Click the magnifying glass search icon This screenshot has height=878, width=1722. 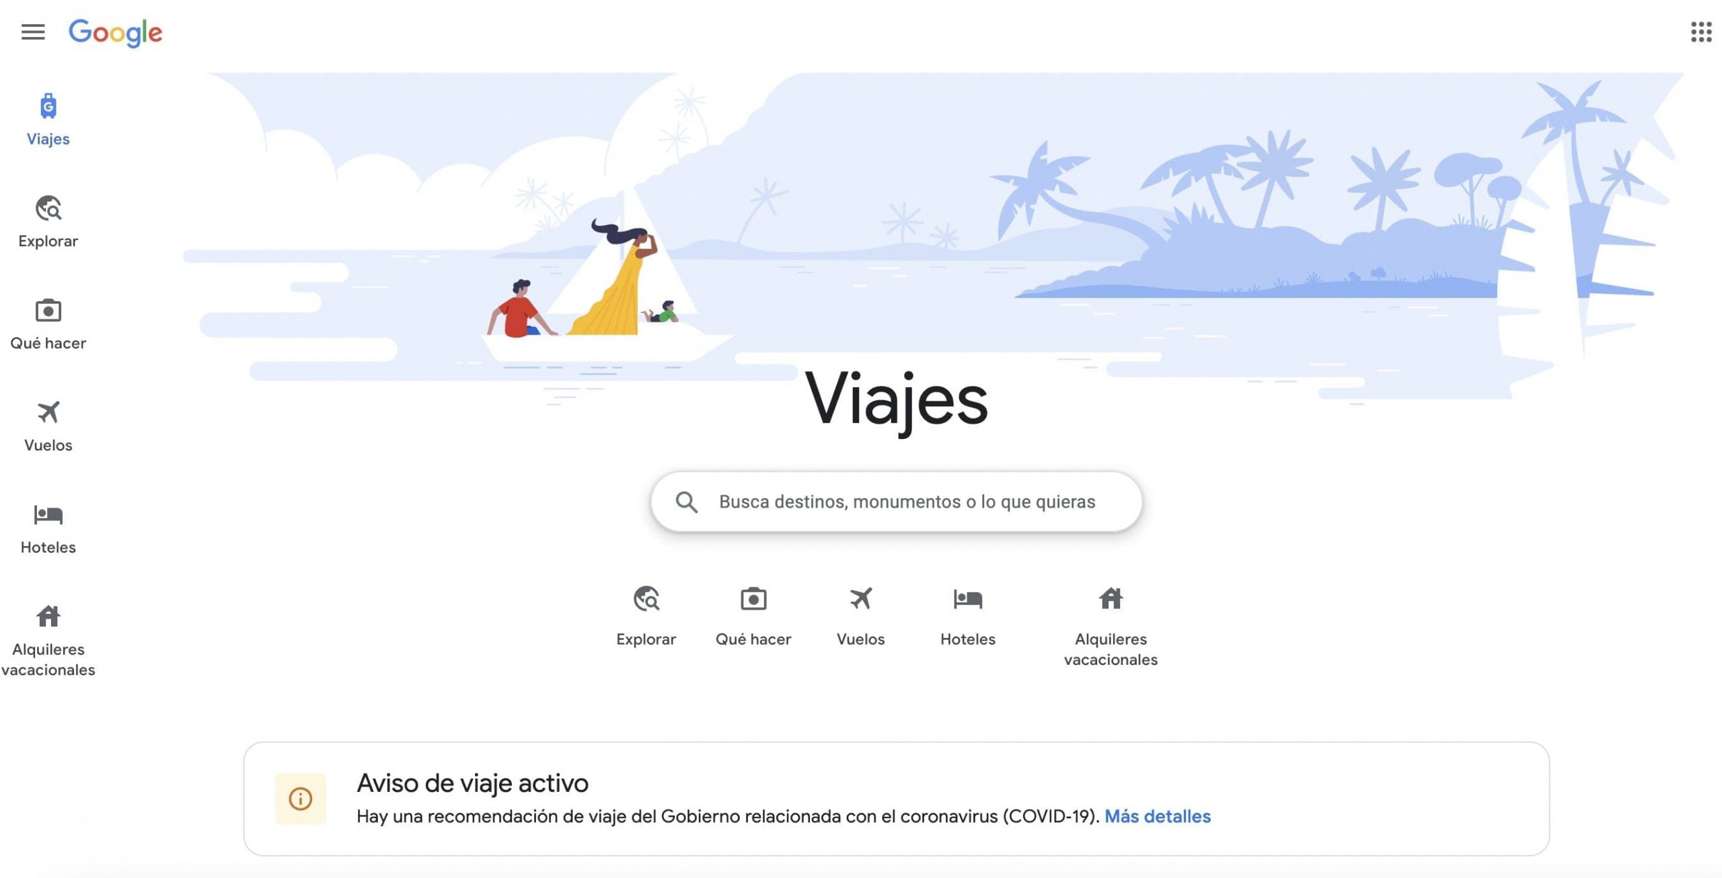[x=686, y=502]
